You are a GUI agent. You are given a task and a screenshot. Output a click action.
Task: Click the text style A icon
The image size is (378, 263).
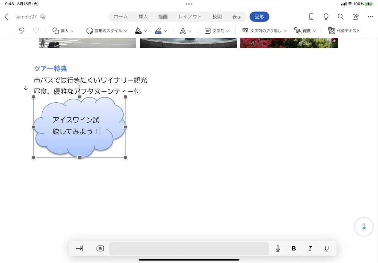tap(183, 31)
